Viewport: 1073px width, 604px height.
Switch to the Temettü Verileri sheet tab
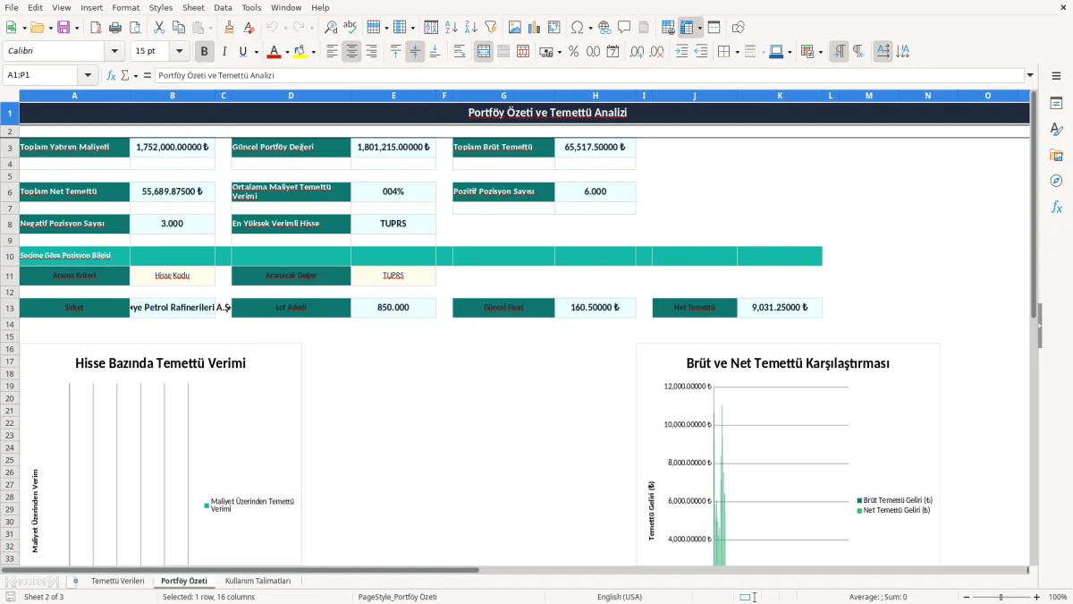[x=117, y=581]
